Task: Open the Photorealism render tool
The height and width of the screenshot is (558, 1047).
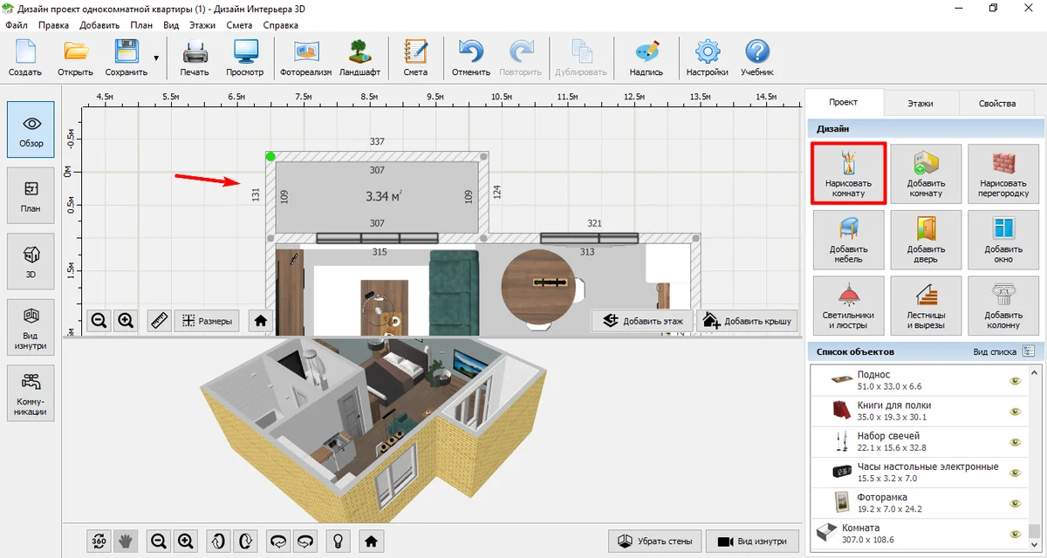Action: tap(305, 58)
